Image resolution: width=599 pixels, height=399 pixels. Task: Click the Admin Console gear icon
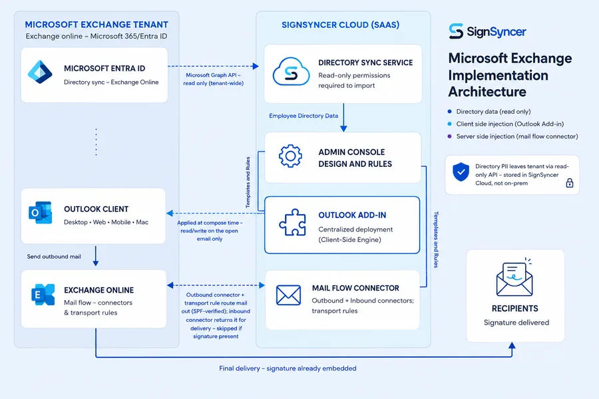(x=290, y=156)
